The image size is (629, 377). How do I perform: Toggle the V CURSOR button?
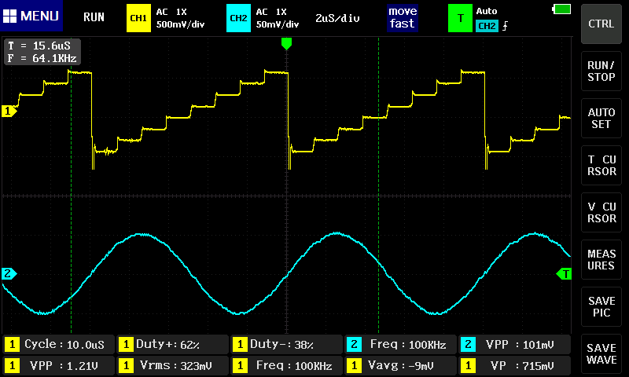pyautogui.click(x=601, y=213)
